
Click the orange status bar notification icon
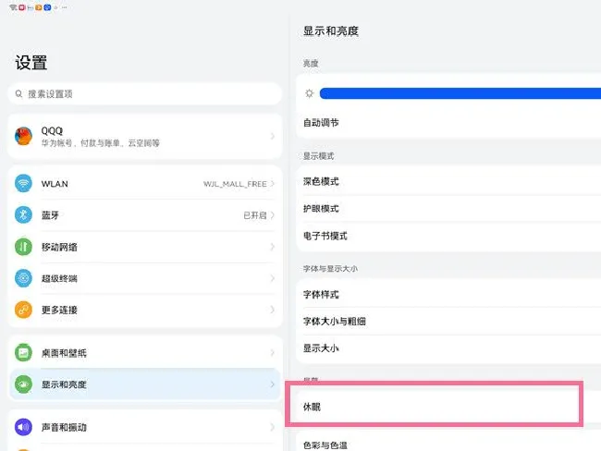(39, 7)
